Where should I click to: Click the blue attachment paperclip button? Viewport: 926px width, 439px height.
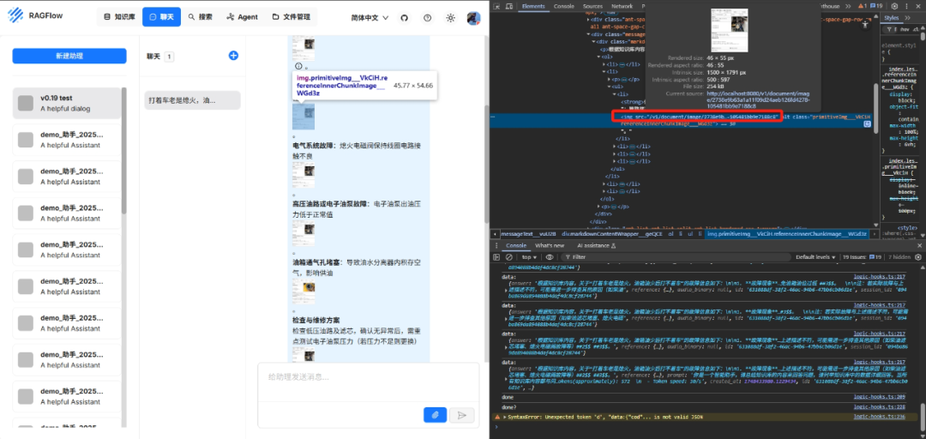(x=436, y=415)
